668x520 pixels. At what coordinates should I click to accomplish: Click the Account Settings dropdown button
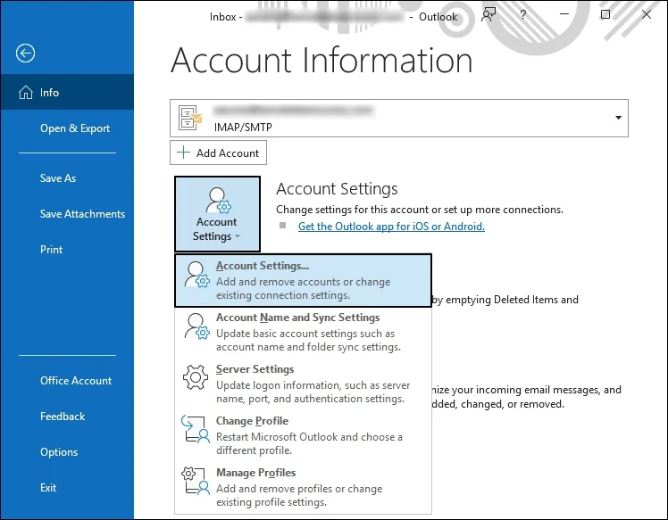[x=217, y=213]
